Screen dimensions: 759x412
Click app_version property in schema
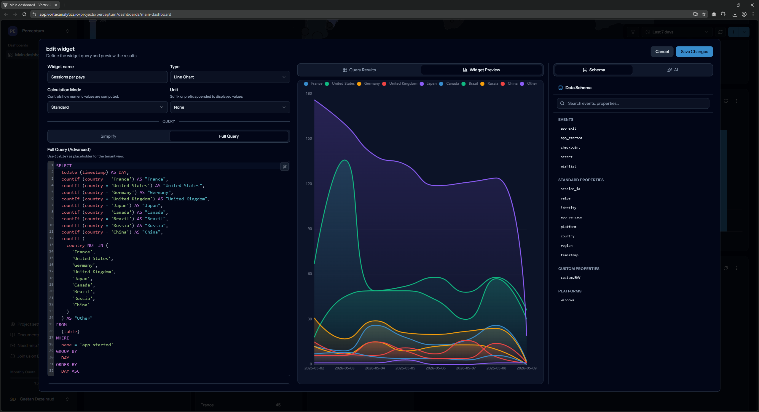pos(571,217)
